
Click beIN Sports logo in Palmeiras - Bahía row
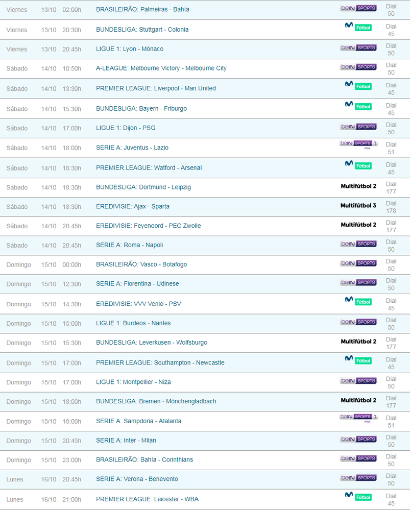[x=358, y=8]
